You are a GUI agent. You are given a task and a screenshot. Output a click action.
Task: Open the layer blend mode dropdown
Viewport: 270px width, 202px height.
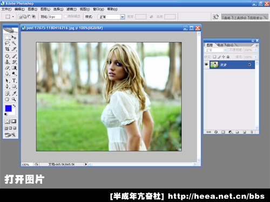(216, 50)
